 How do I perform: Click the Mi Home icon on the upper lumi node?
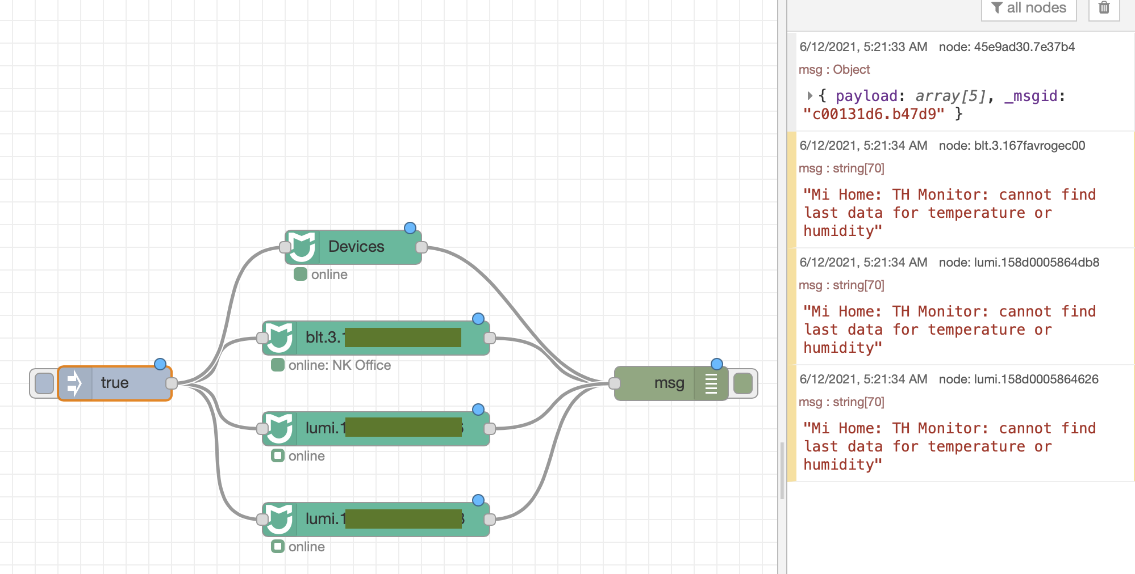279,427
